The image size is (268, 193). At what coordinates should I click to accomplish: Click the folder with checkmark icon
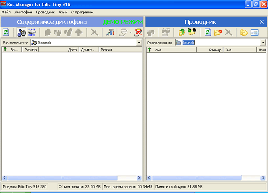click(192, 32)
